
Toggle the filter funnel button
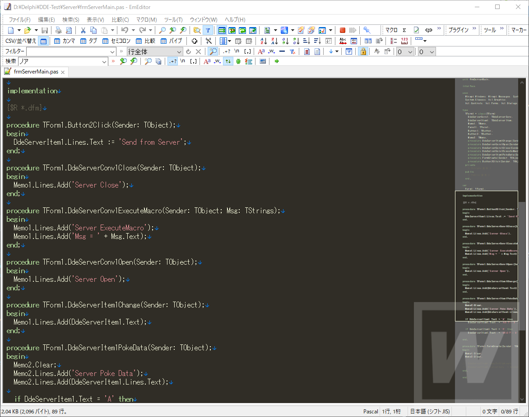[x=208, y=30]
